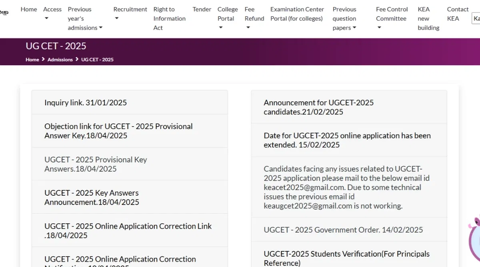Click Admissions breadcrumb link
Screen dimensions: 480x267
(x=60, y=60)
